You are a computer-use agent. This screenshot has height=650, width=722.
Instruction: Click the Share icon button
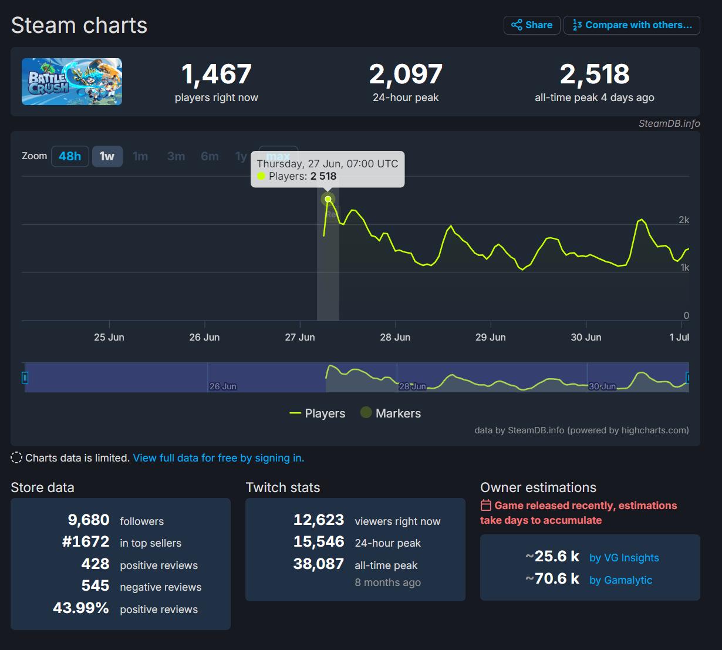pos(517,25)
